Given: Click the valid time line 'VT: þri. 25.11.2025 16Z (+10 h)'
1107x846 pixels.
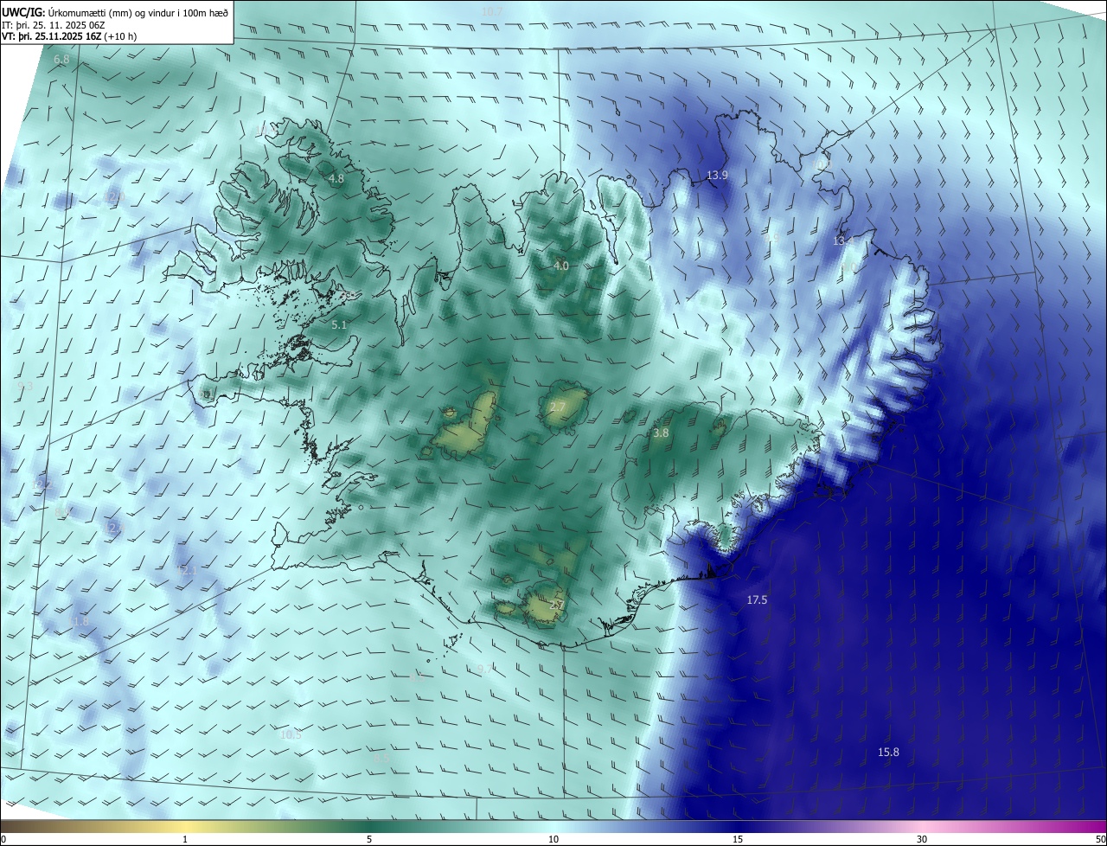Looking at the screenshot, I should click(69, 36).
